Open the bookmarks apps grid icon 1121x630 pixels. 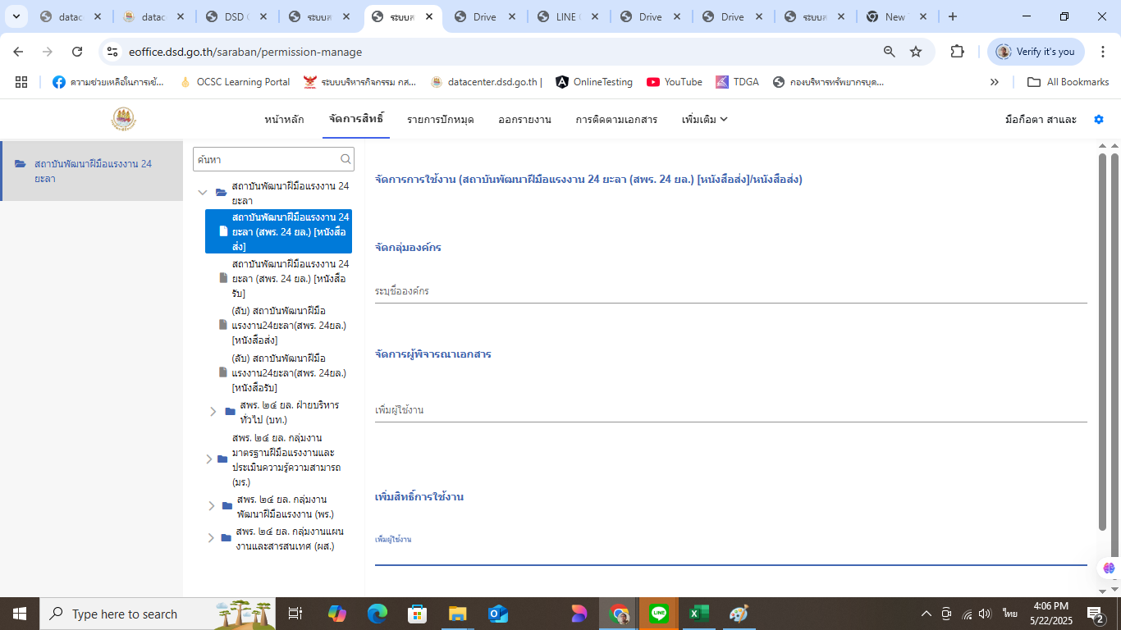(21, 82)
